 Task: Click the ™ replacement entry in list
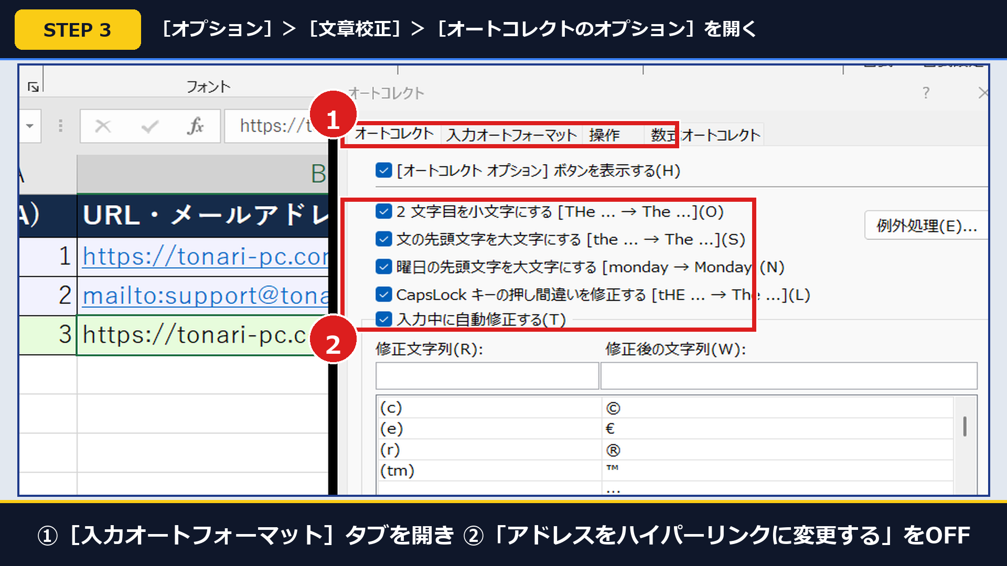pos(613,468)
